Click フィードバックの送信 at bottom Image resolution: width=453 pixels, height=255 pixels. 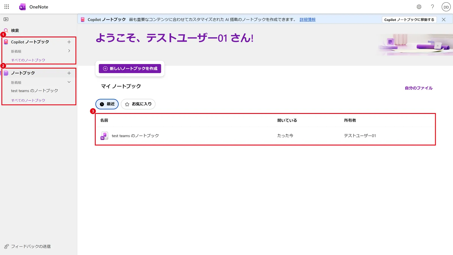click(31, 246)
